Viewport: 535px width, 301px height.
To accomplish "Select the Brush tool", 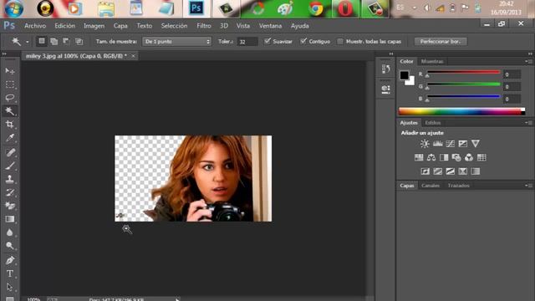I will point(9,166).
